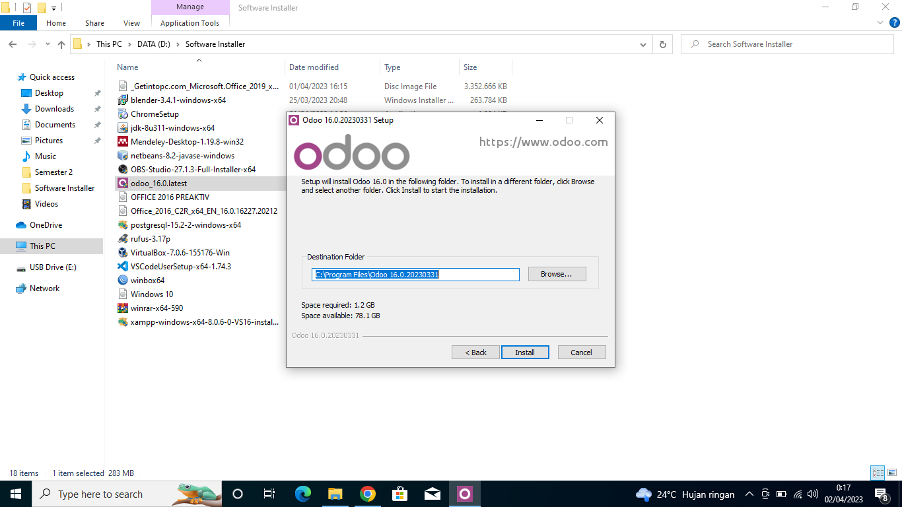The width and height of the screenshot is (902, 507).
Task: Select the netbeans-8.2-javase-windows icon
Action: tap(122, 156)
